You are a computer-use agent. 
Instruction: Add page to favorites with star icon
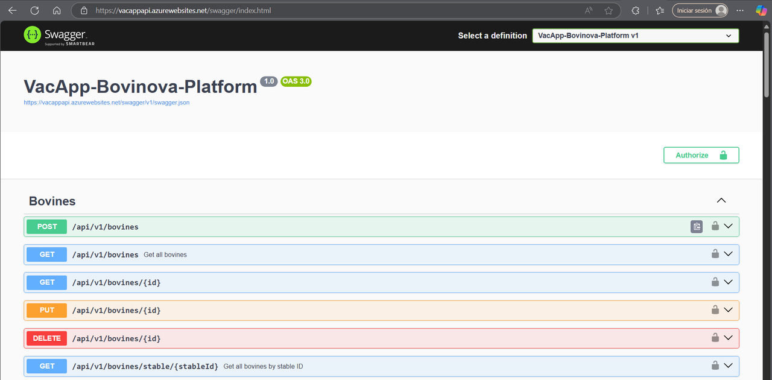click(609, 10)
